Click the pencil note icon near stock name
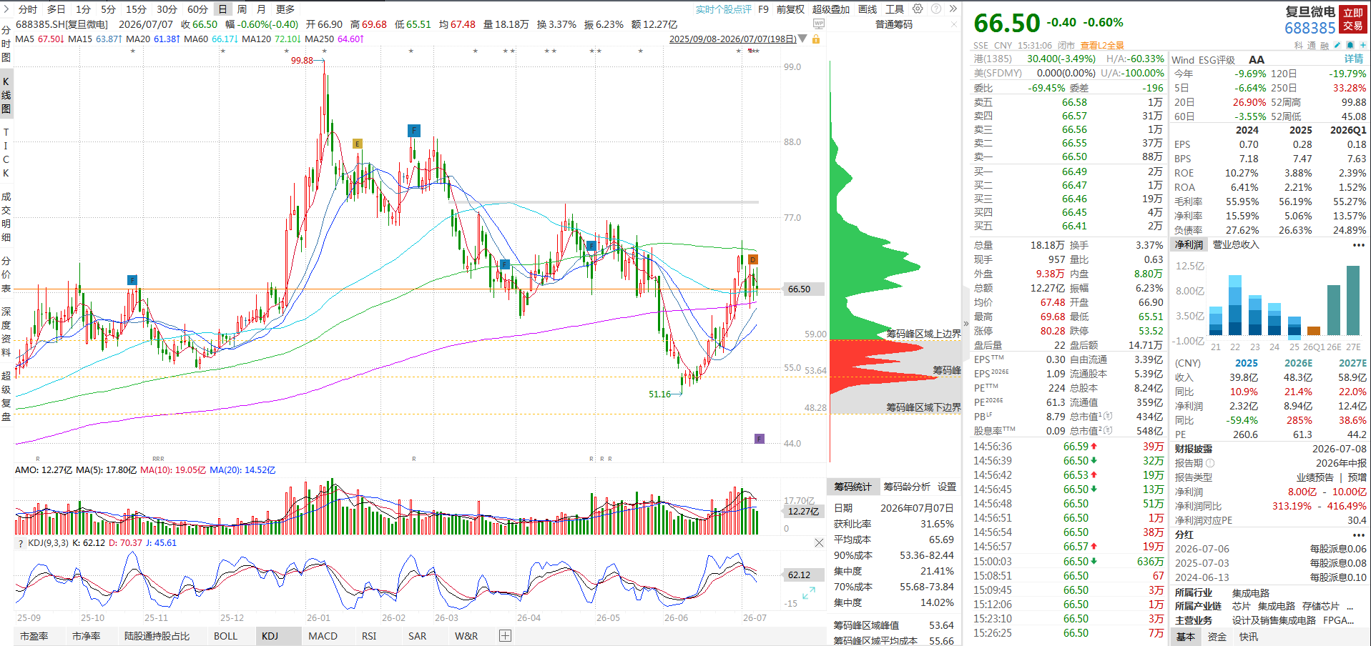Viewport: 1371px width, 646px height. pos(1337,45)
